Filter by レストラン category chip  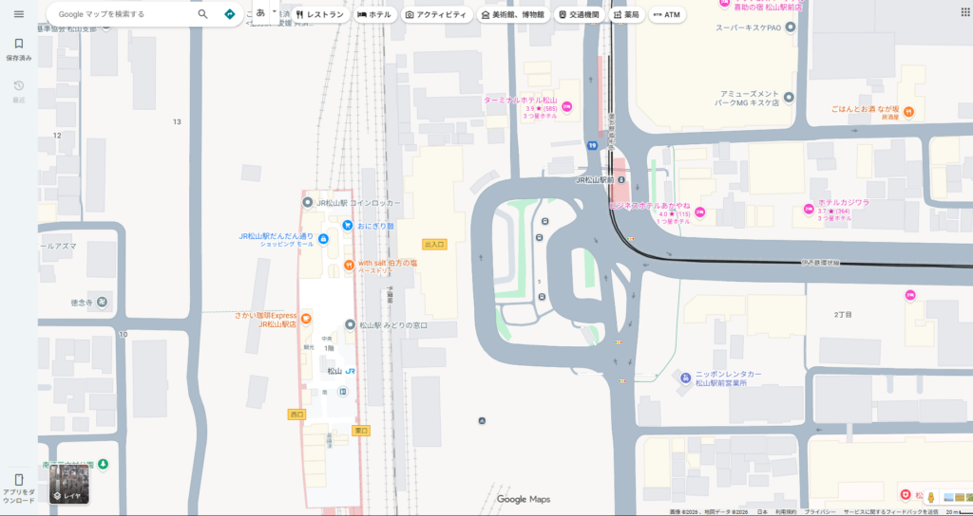(x=319, y=15)
